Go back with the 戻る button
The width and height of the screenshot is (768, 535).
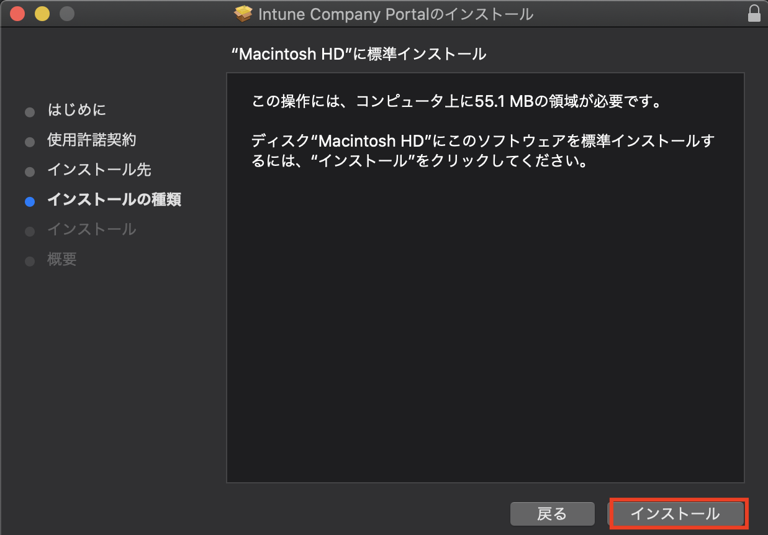point(552,514)
